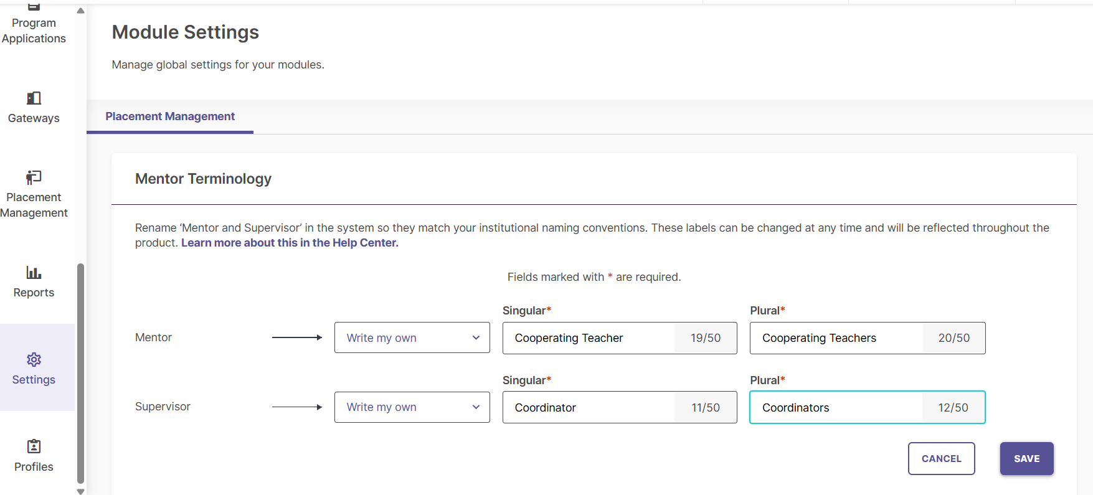Click 'Fields marked with * are required.' text

[594, 277]
